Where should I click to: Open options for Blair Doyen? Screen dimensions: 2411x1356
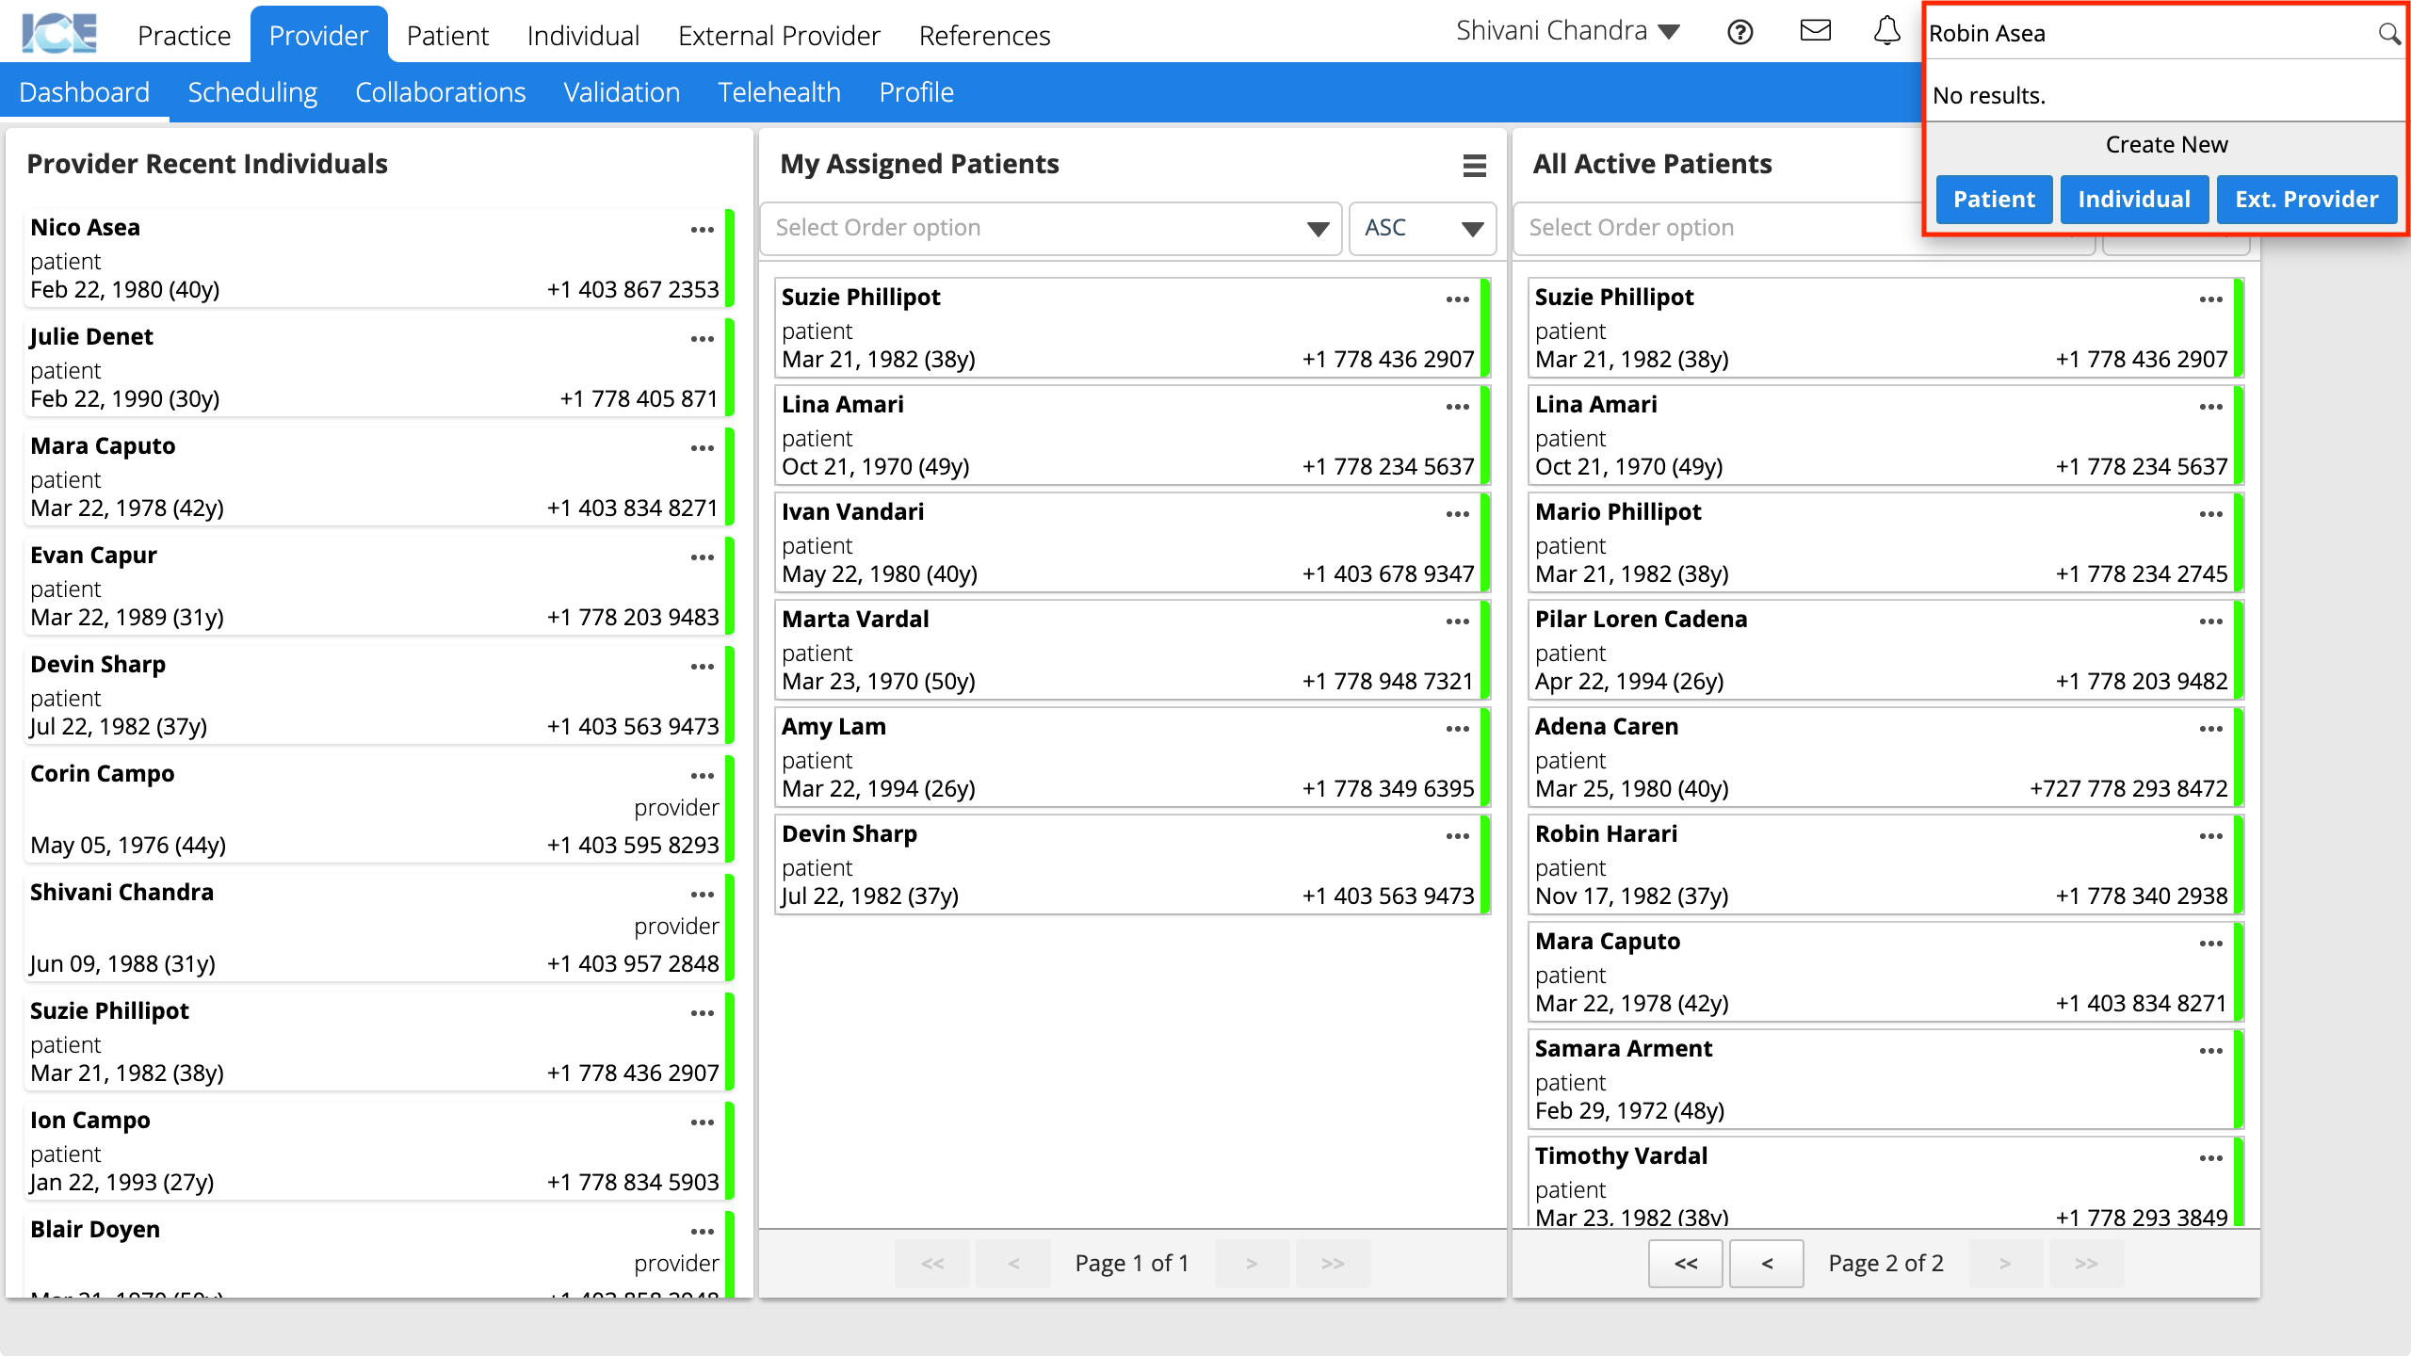pos(703,1232)
